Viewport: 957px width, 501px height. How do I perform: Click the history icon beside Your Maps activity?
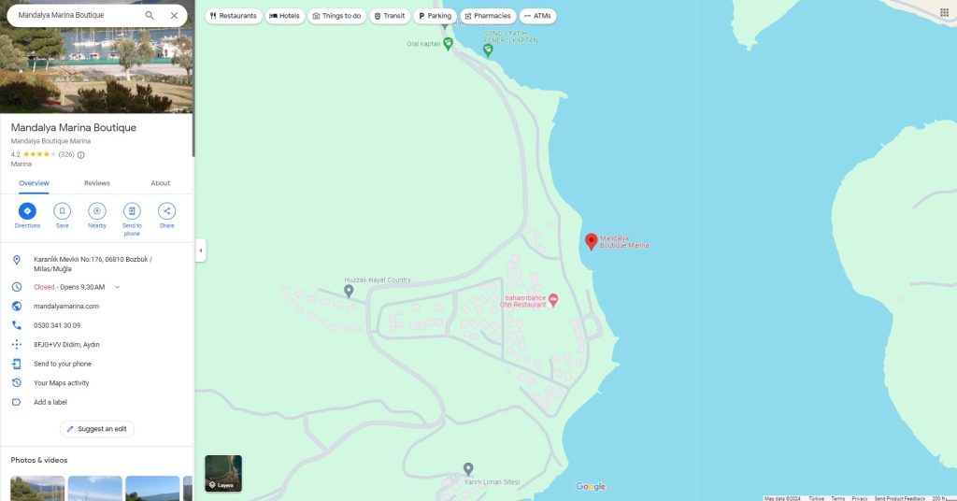click(x=17, y=383)
